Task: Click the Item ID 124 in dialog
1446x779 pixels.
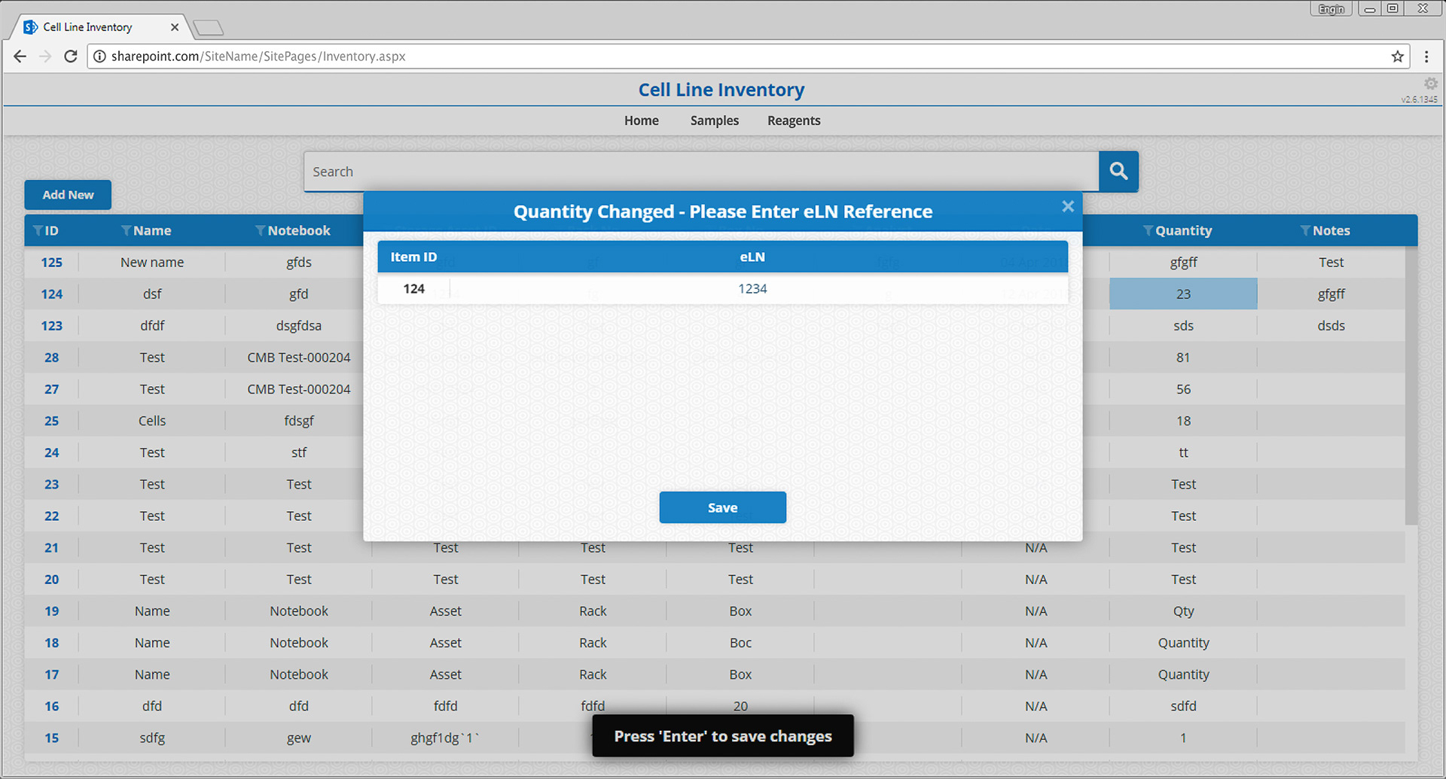Action: click(413, 289)
